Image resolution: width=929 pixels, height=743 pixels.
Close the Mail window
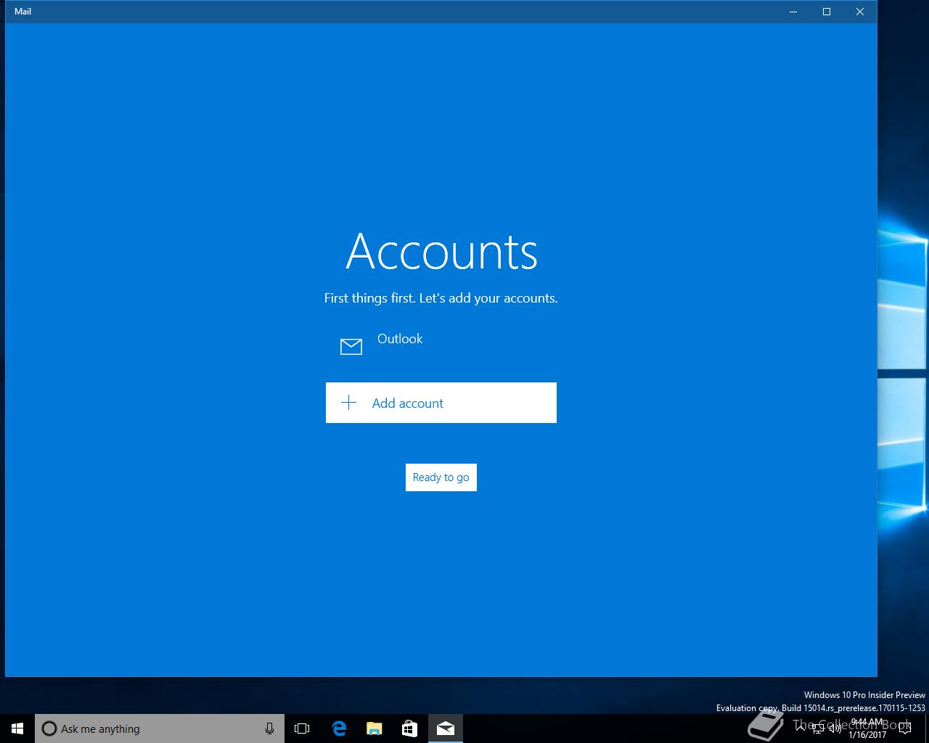(860, 12)
